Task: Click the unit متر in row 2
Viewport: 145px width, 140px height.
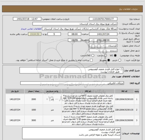Action: coord(52,110)
